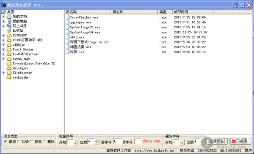Click the red X icon on 关闭 button
This screenshot has width=254, height=154.
tap(234, 141)
